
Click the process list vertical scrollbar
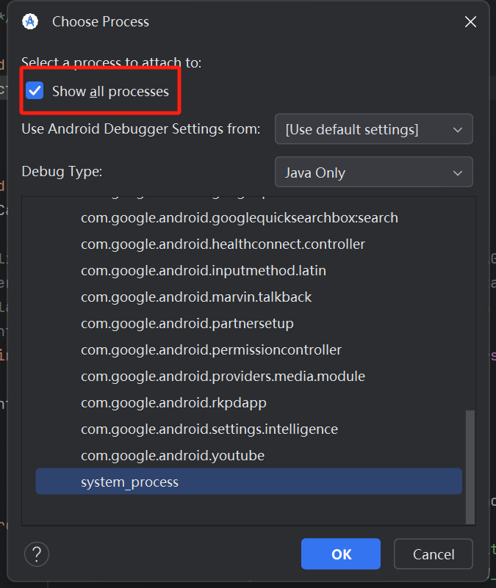pyautogui.click(x=470, y=467)
